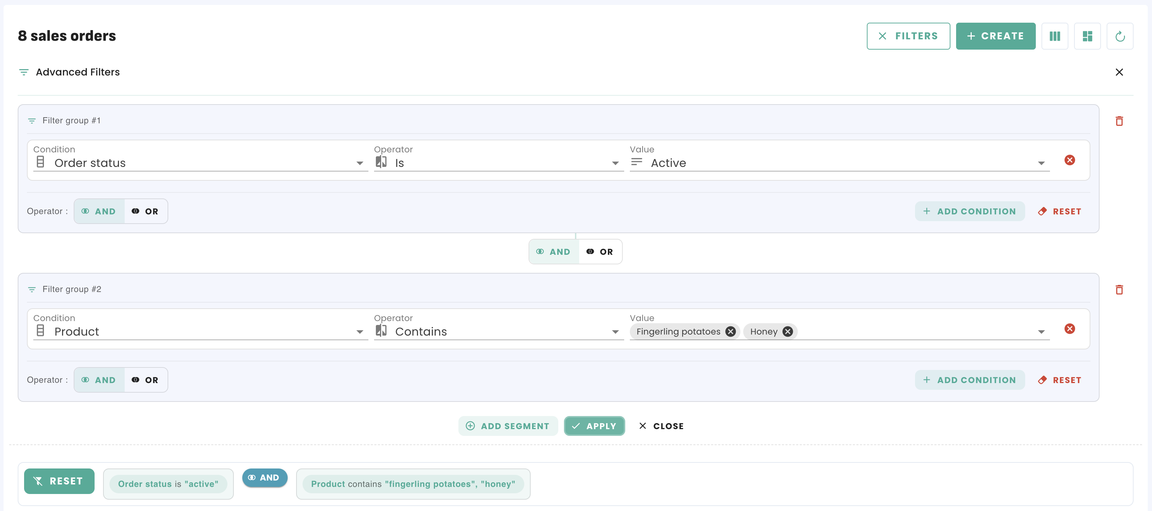This screenshot has height=511, width=1152.
Task: Close the Advanced Filters panel X
Action: tap(1119, 72)
